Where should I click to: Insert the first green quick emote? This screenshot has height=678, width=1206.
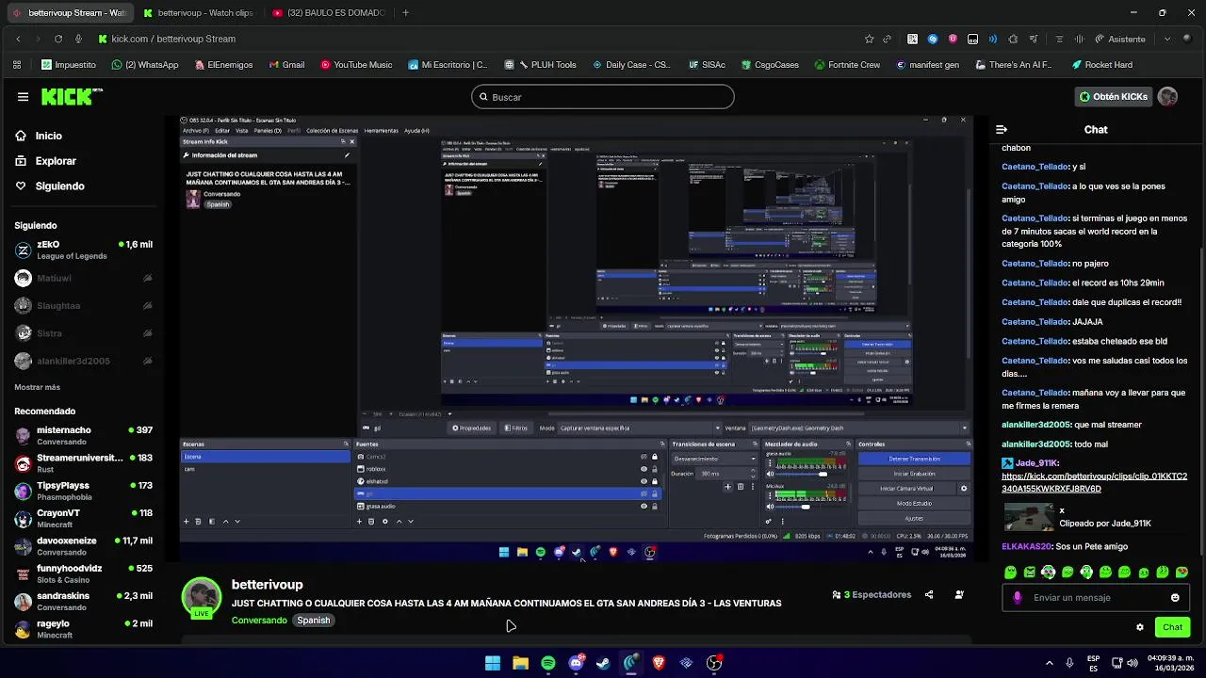[x=1011, y=573]
